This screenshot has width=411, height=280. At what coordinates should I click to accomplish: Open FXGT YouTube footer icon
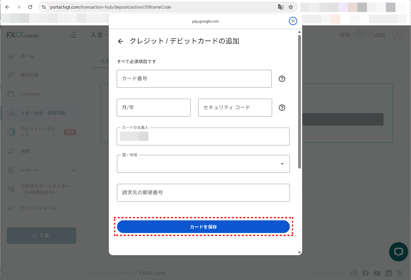(377, 273)
